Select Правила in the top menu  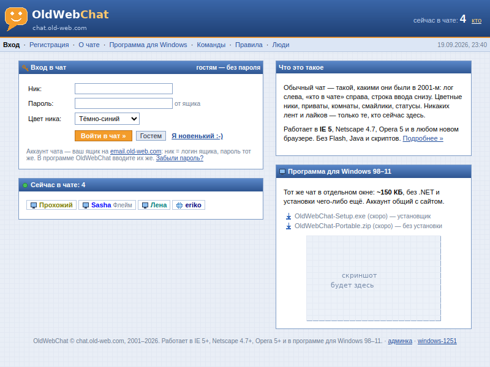(249, 45)
